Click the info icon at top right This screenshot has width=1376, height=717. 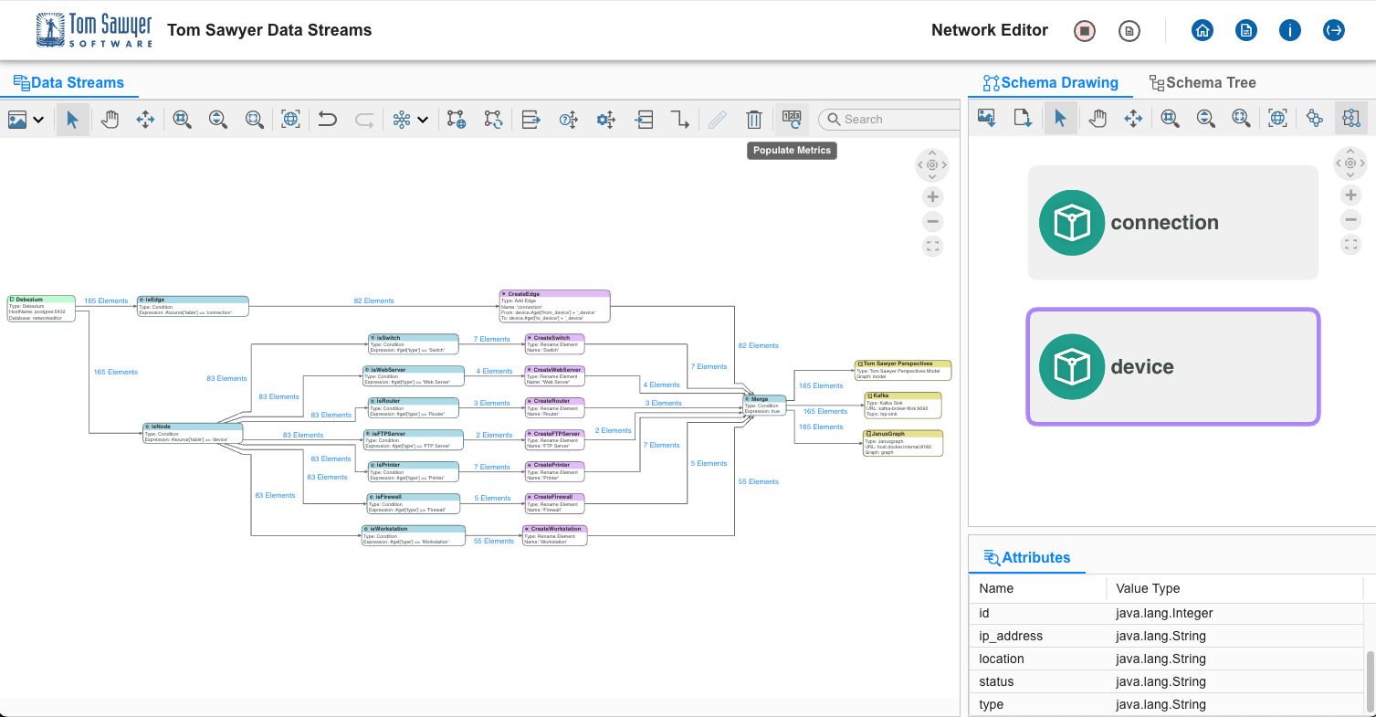(x=1289, y=30)
